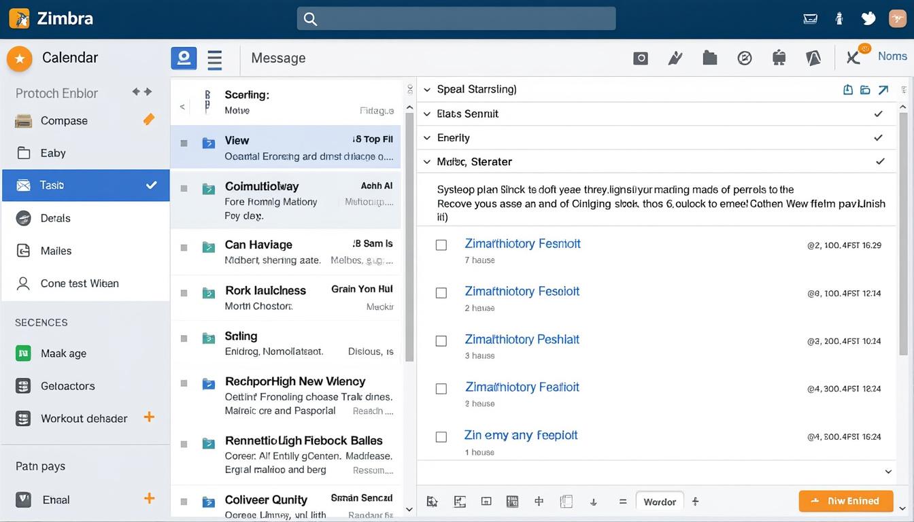Toggle the square marker on Coliveer Qunity message

pos(184,502)
